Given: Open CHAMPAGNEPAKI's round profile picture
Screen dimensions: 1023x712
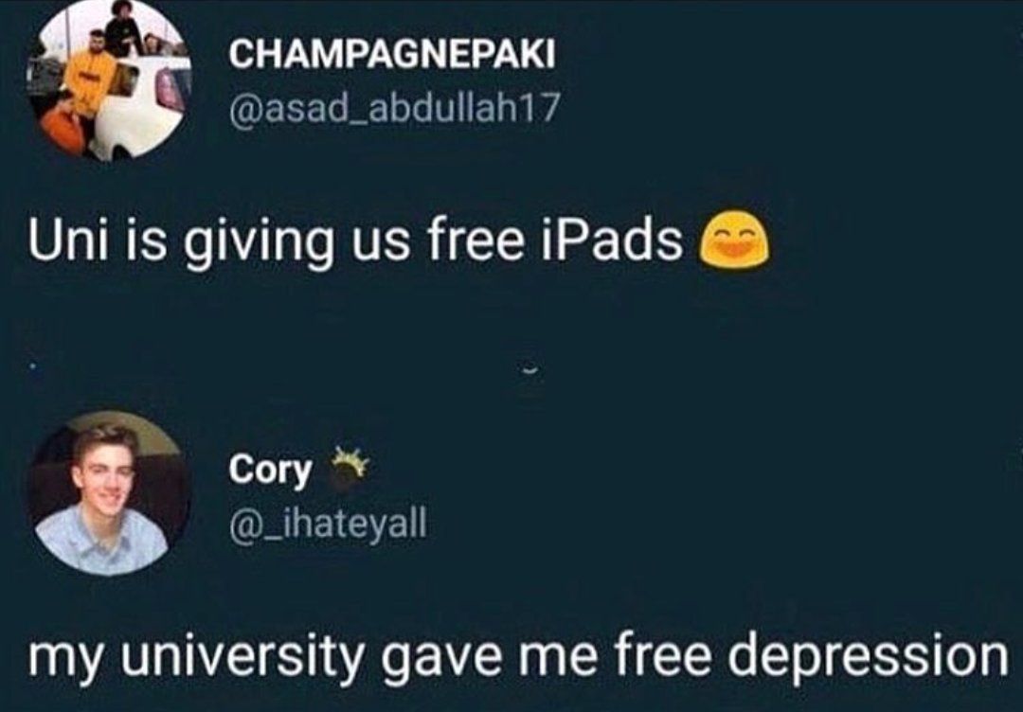Looking at the screenshot, I should (x=109, y=80).
